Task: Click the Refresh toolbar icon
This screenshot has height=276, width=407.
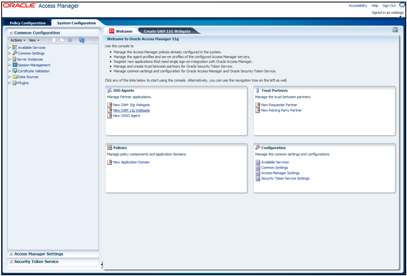Action: (82, 40)
